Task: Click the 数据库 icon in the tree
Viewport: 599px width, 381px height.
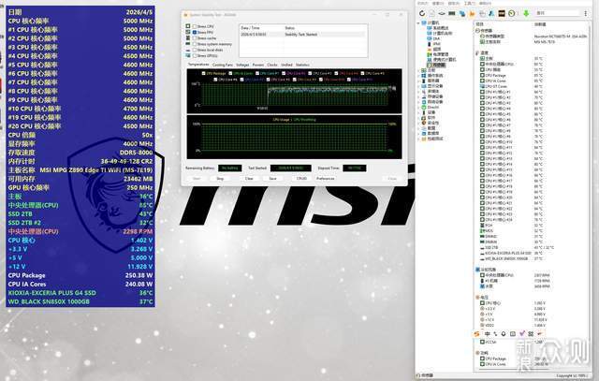Action: 424,133
